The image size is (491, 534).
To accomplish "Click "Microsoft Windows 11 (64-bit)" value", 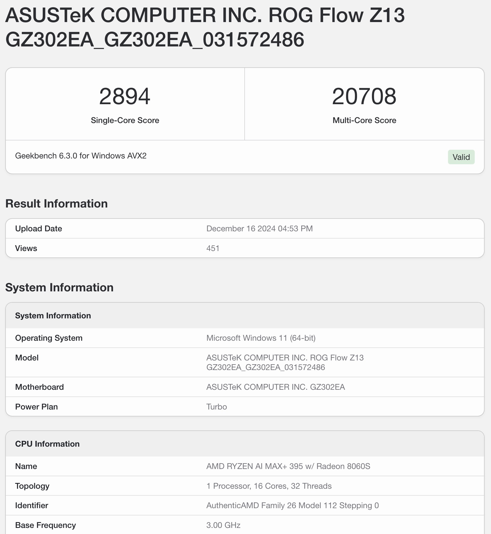I will click(x=261, y=338).
